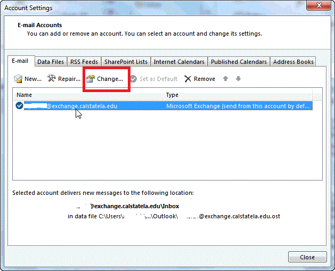Sort accounts by the Type column header

pyautogui.click(x=238, y=95)
